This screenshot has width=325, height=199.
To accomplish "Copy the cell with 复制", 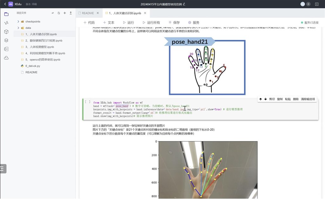I will click(x=280, y=99).
